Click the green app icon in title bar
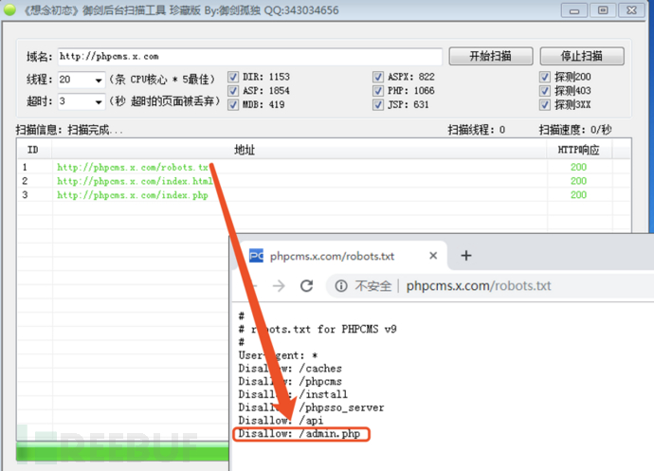Screen dimensions: 654x471 (9, 9)
